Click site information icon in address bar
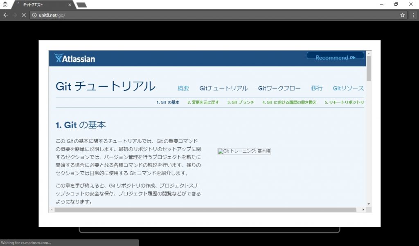Image resolution: width=419 pixels, height=246 pixels. tap(34, 15)
